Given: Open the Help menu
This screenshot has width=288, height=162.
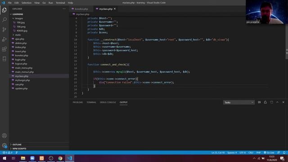Looking at the screenshot, I should 70,3.
